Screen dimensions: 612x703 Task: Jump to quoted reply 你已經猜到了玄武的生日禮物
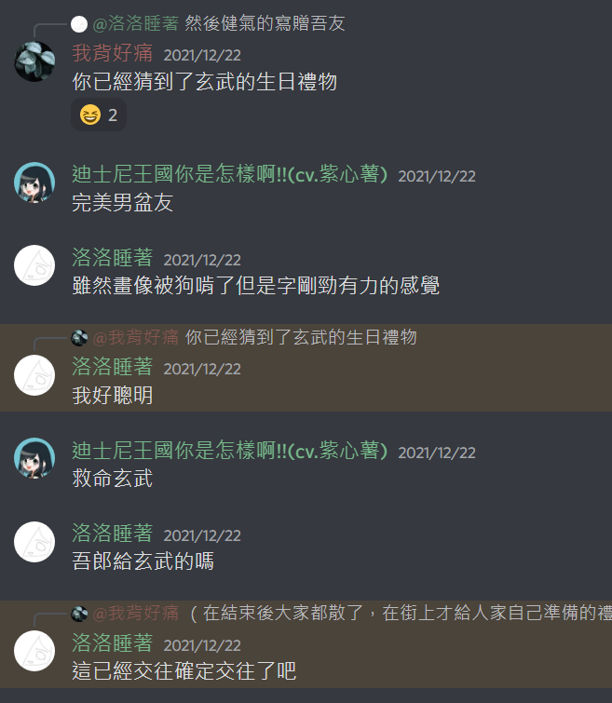[x=301, y=337]
